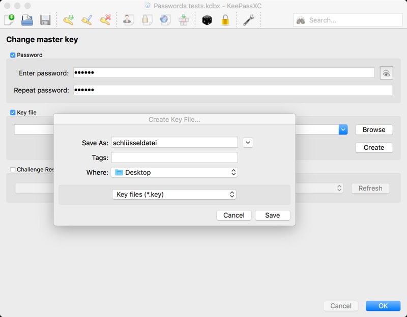Screen dimensions: 407x317
Task: Click the Save As filename field
Action: pos(174,143)
